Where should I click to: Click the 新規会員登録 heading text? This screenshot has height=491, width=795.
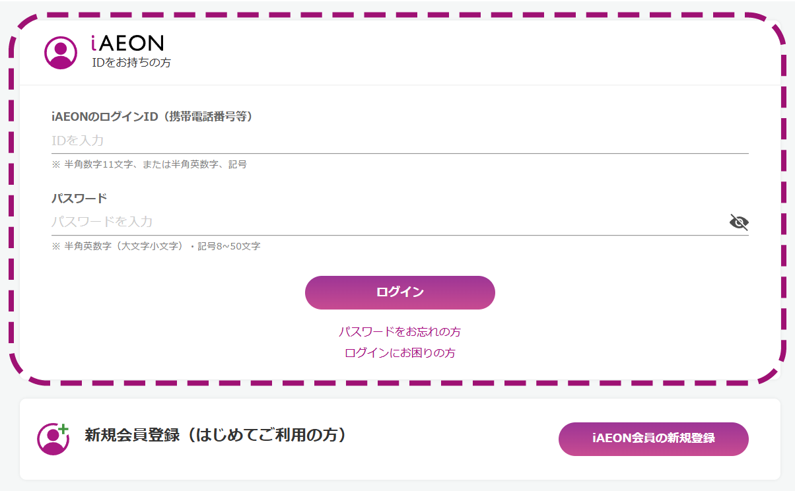click(x=132, y=435)
